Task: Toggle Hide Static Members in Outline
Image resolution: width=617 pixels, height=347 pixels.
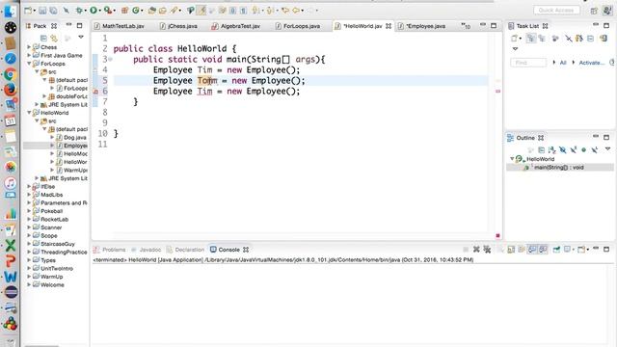Action: (x=574, y=150)
